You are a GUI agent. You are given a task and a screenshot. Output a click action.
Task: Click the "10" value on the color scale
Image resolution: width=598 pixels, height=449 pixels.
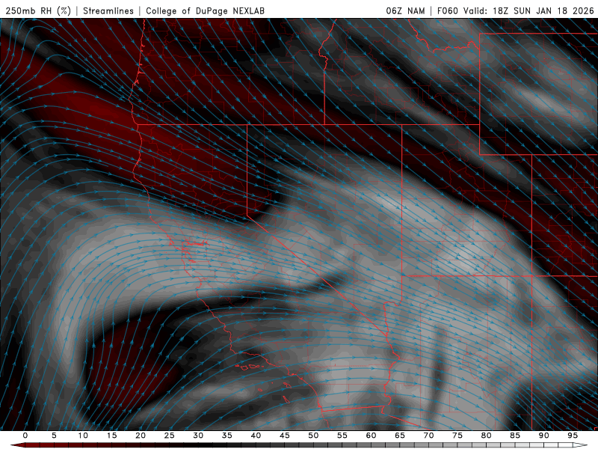point(83,436)
